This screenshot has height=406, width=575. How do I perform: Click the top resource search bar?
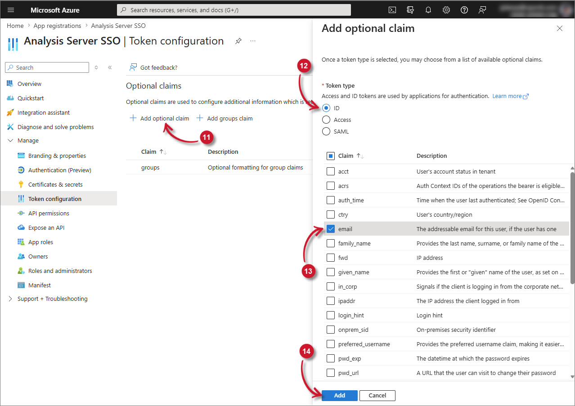pyautogui.click(x=234, y=10)
